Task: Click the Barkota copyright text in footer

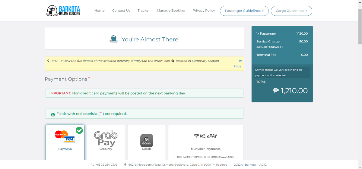Action: (x=245, y=165)
